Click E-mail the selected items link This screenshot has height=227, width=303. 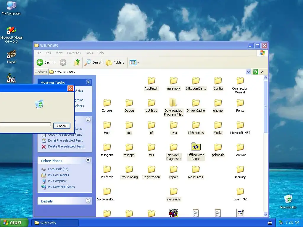pyautogui.click(x=65, y=140)
